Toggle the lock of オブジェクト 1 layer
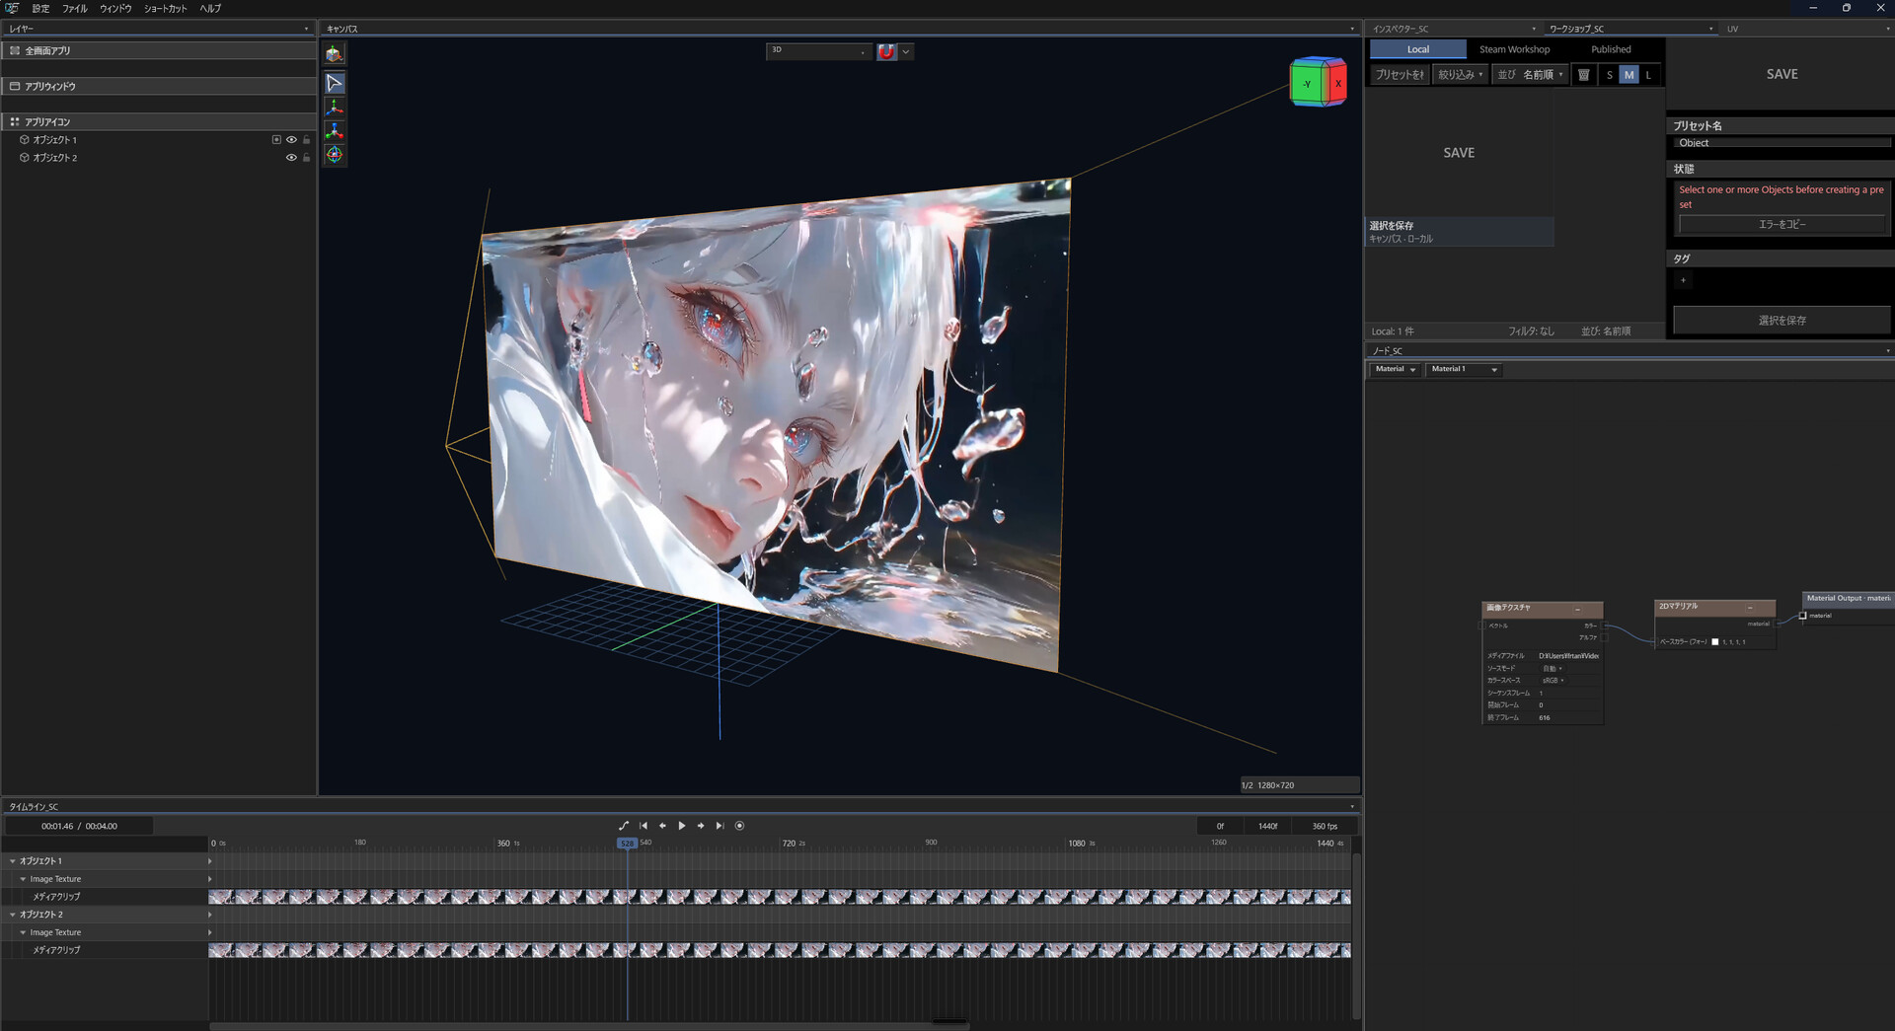The image size is (1895, 1031). (x=306, y=140)
